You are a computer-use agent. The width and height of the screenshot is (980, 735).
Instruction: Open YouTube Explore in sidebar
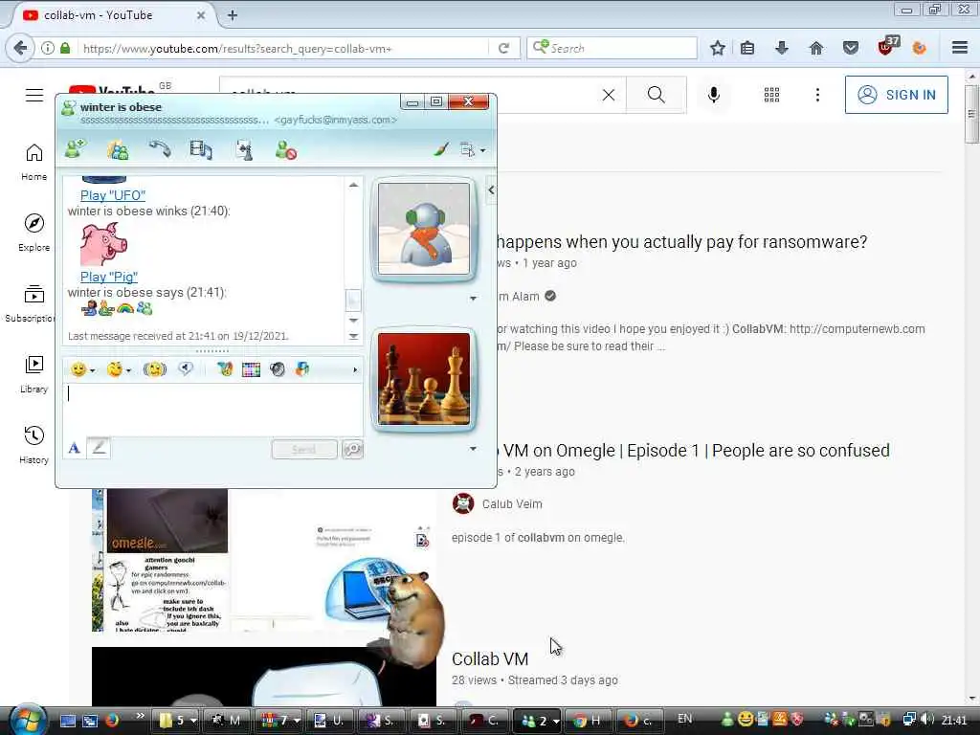coord(34,232)
